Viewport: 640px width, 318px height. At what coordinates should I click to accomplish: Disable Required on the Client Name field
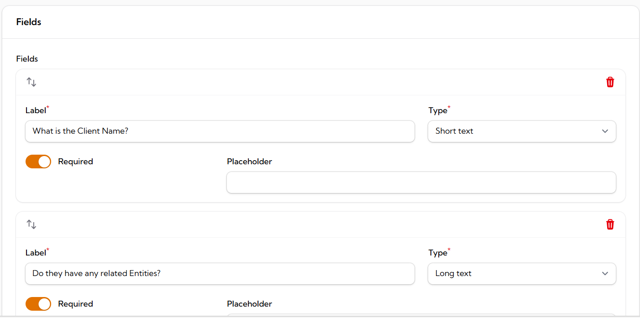(x=38, y=162)
